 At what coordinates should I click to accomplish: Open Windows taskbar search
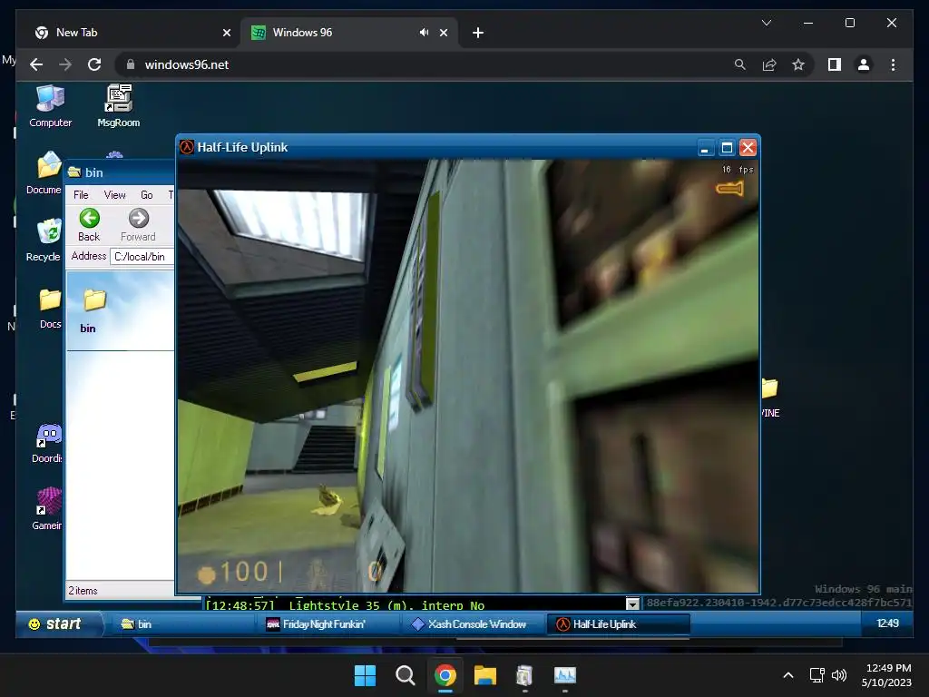[406, 675]
